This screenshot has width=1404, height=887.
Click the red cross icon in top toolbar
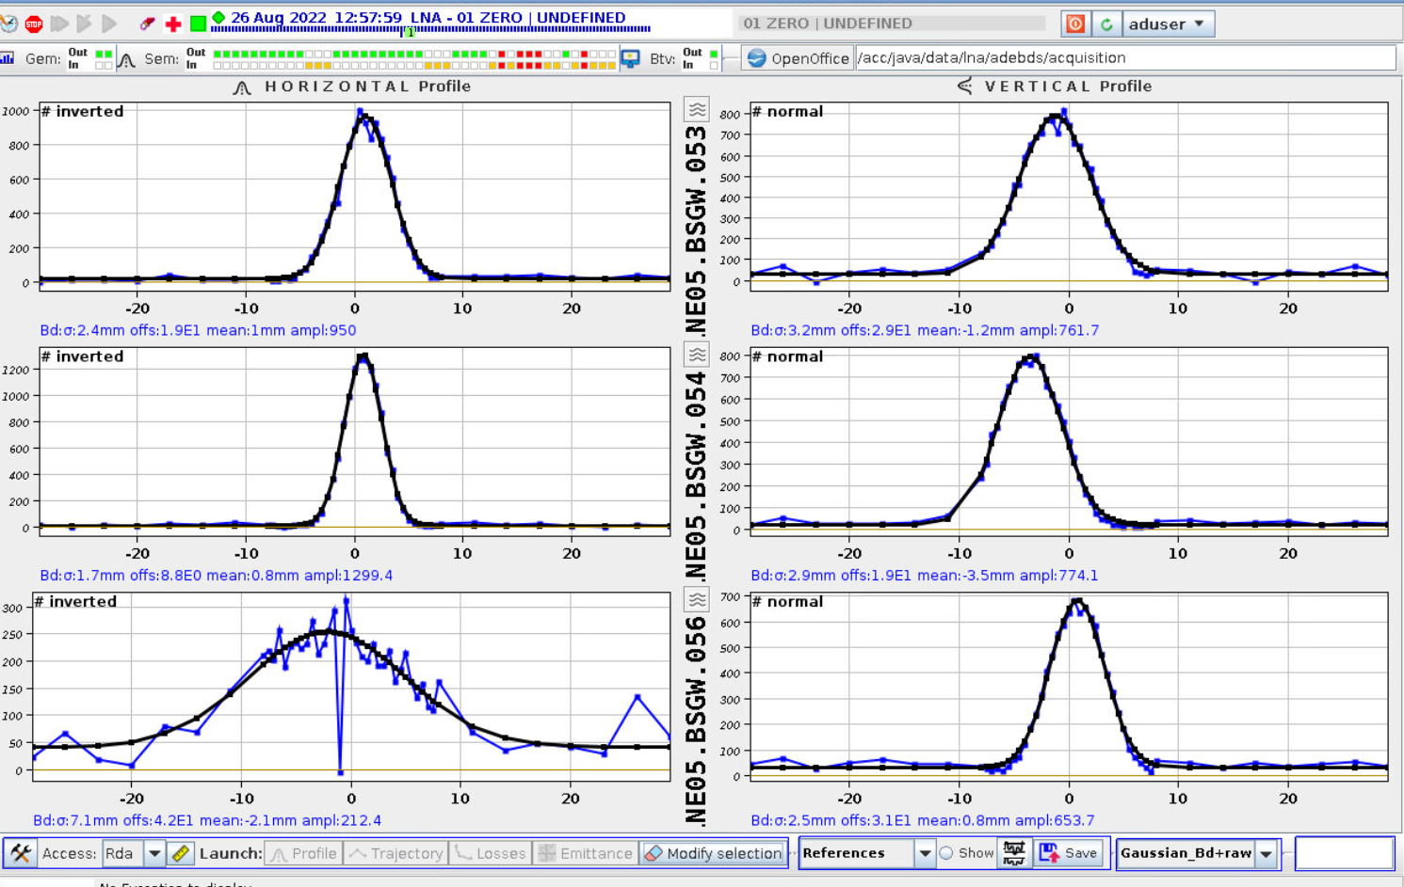point(173,24)
